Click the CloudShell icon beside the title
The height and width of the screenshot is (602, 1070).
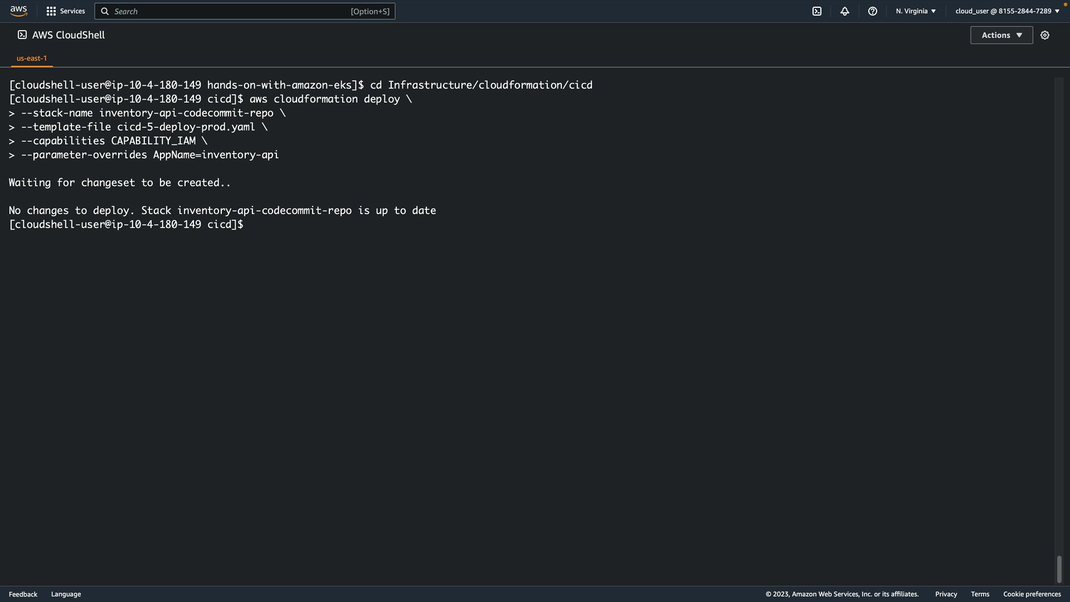[x=22, y=35]
